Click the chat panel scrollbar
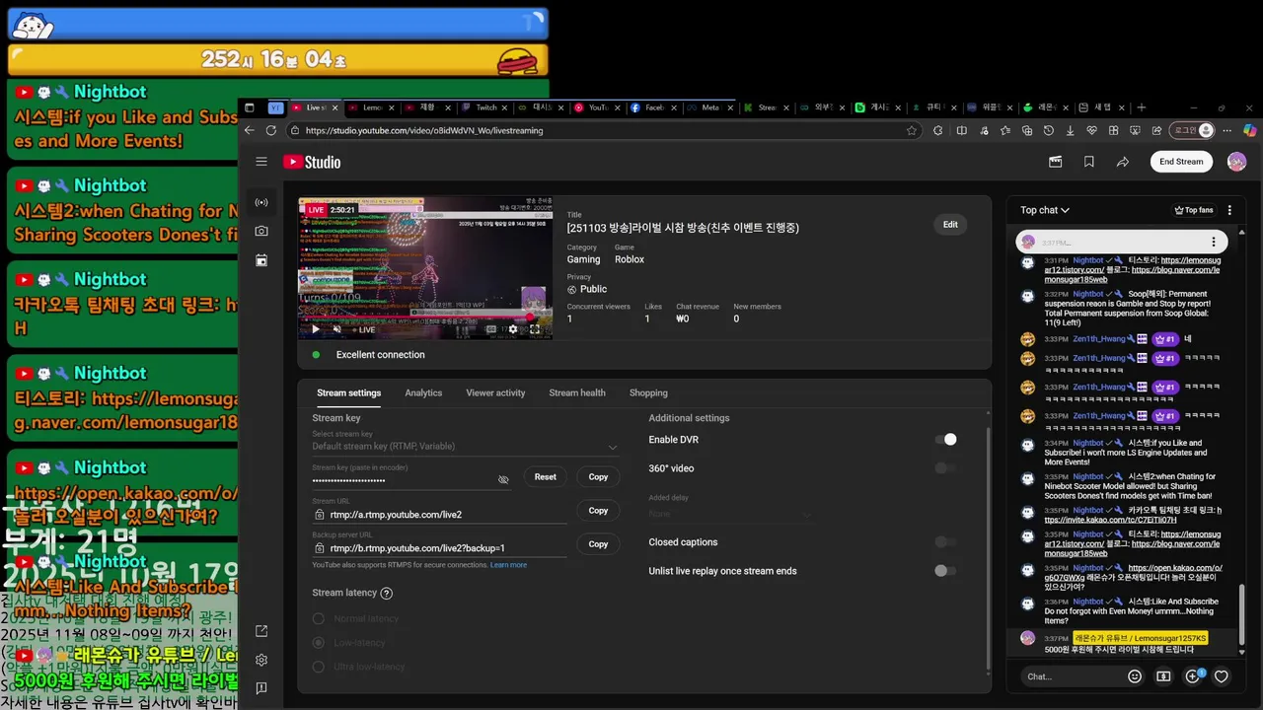 click(x=1241, y=612)
